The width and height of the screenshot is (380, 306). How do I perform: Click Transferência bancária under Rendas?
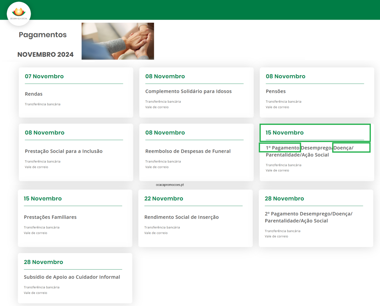(x=42, y=104)
